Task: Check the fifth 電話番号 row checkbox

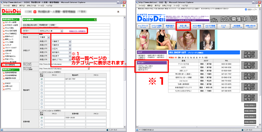Action: coord(42,93)
